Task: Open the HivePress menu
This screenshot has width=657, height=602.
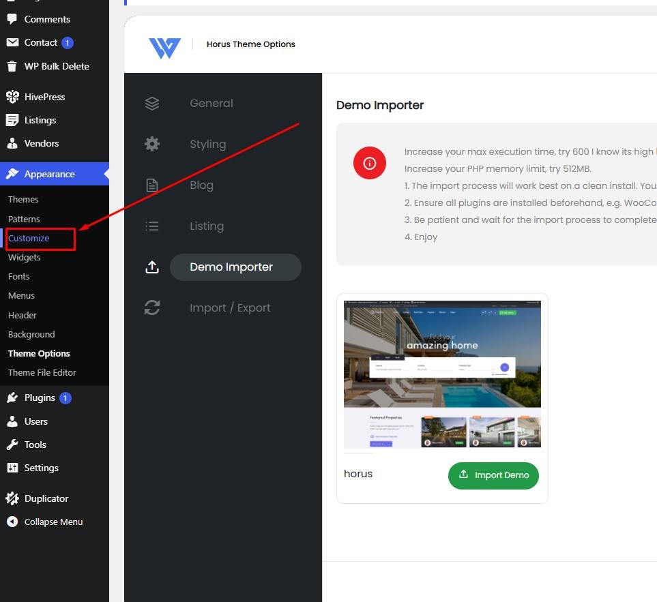Action: (x=45, y=97)
